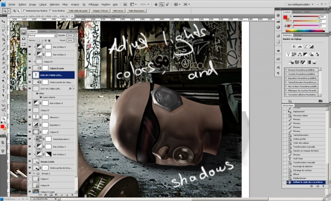Open the Calque menu
Image resolution: width=331 pixels, height=201 pixels.
tap(42, 4)
